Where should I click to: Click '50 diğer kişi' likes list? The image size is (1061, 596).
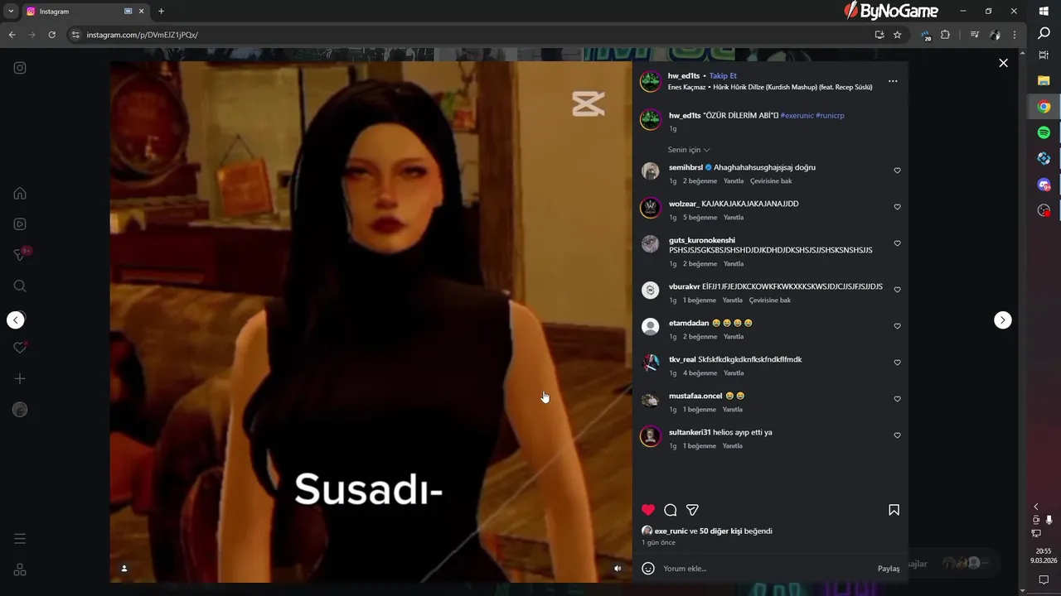pyautogui.click(x=720, y=531)
